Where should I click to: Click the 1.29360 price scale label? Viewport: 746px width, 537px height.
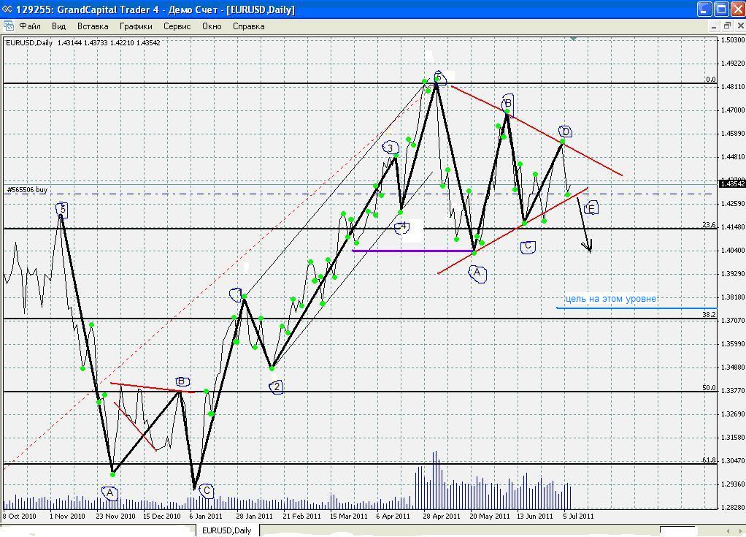(733, 484)
